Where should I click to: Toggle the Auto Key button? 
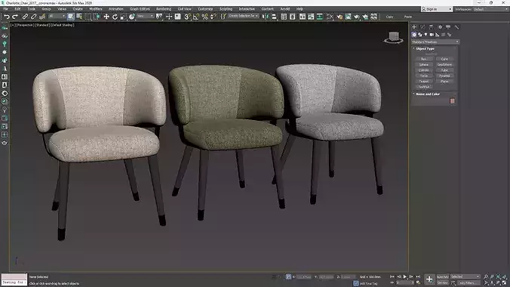coord(442,276)
